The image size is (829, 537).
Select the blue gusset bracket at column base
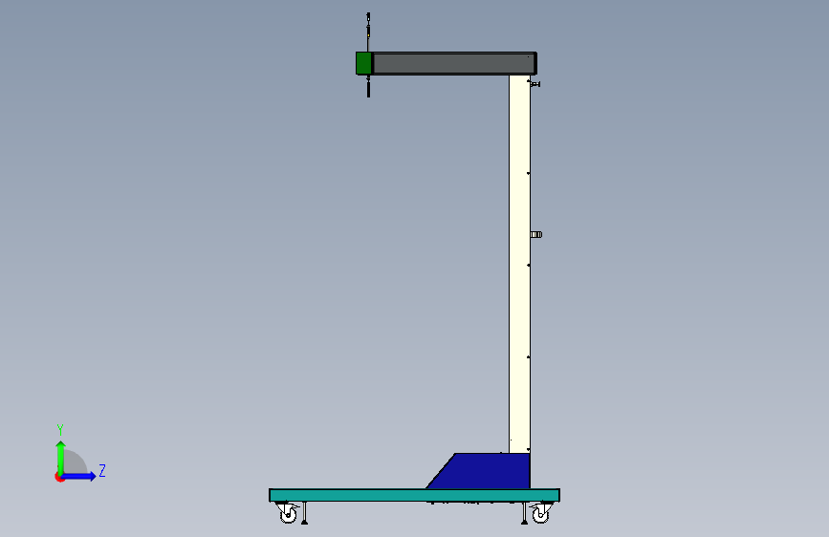coord(484,471)
